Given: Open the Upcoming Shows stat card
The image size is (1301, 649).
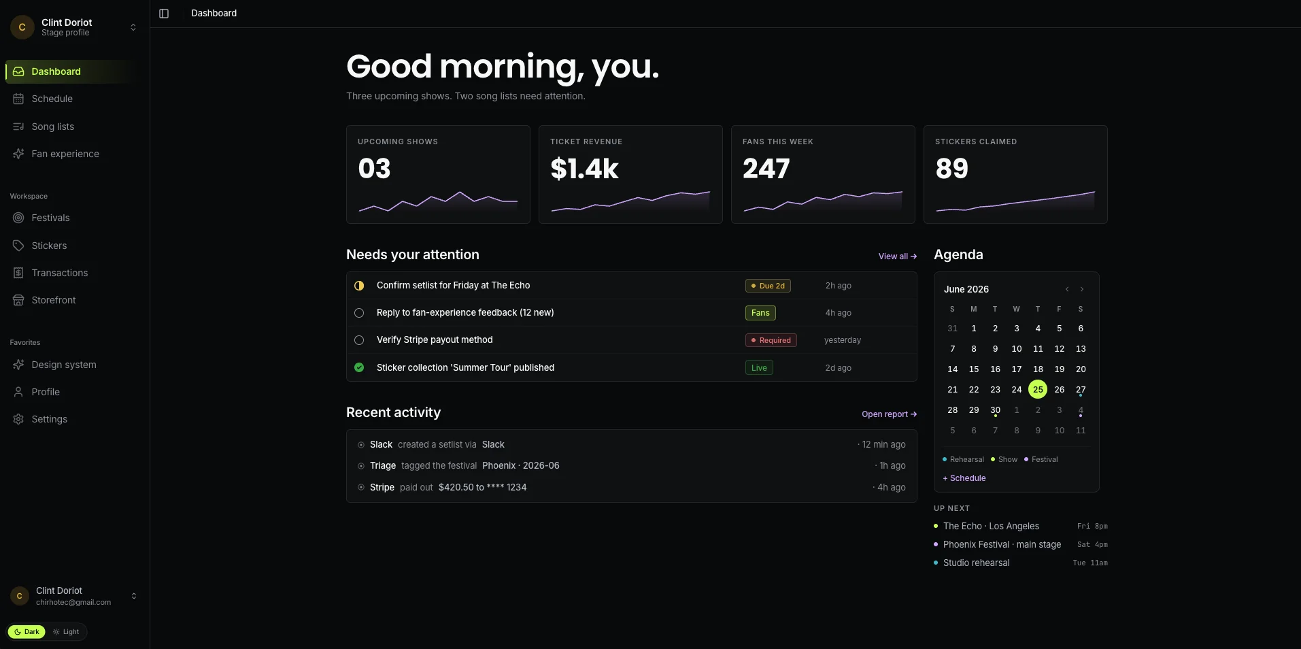Looking at the screenshot, I should (438, 174).
